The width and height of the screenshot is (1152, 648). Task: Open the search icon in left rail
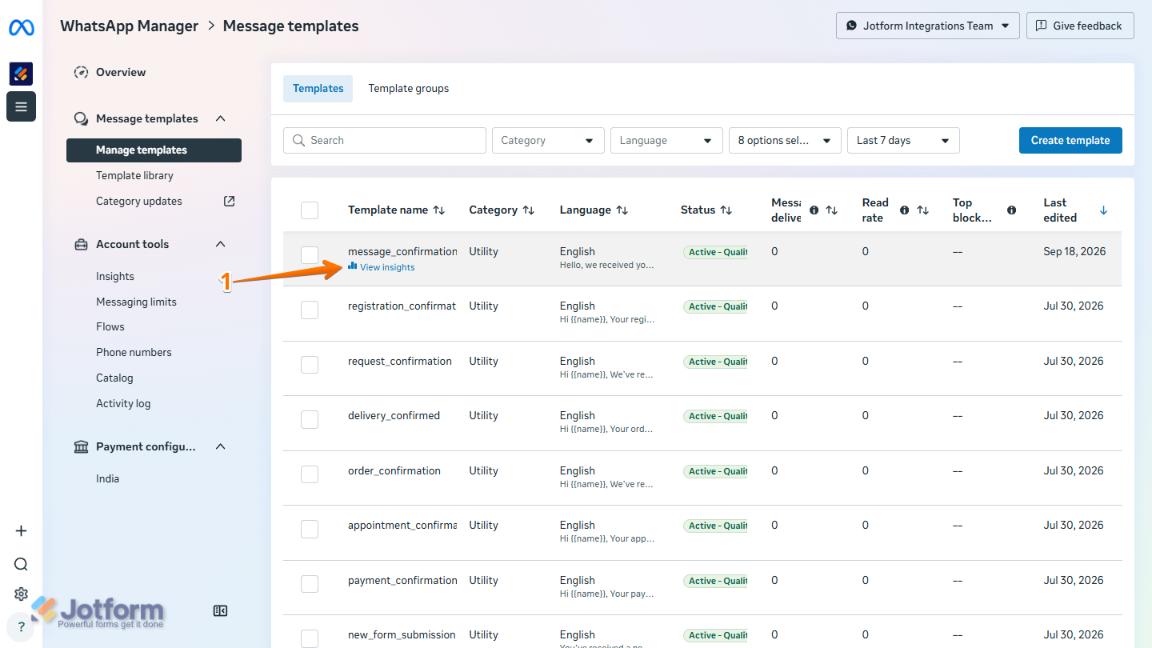pyautogui.click(x=21, y=564)
